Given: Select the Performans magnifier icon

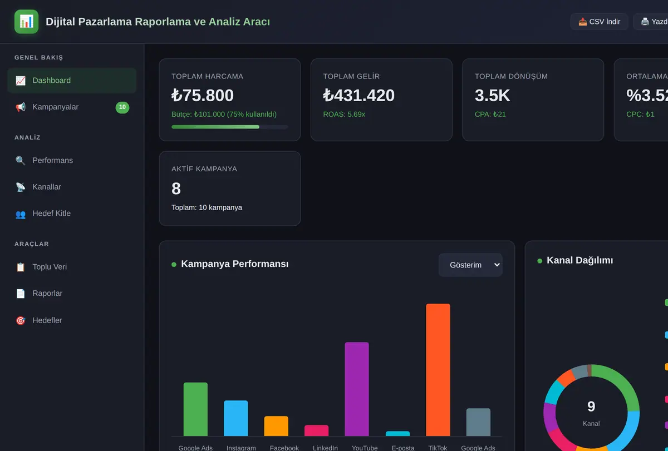Looking at the screenshot, I should [x=21, y=161].
